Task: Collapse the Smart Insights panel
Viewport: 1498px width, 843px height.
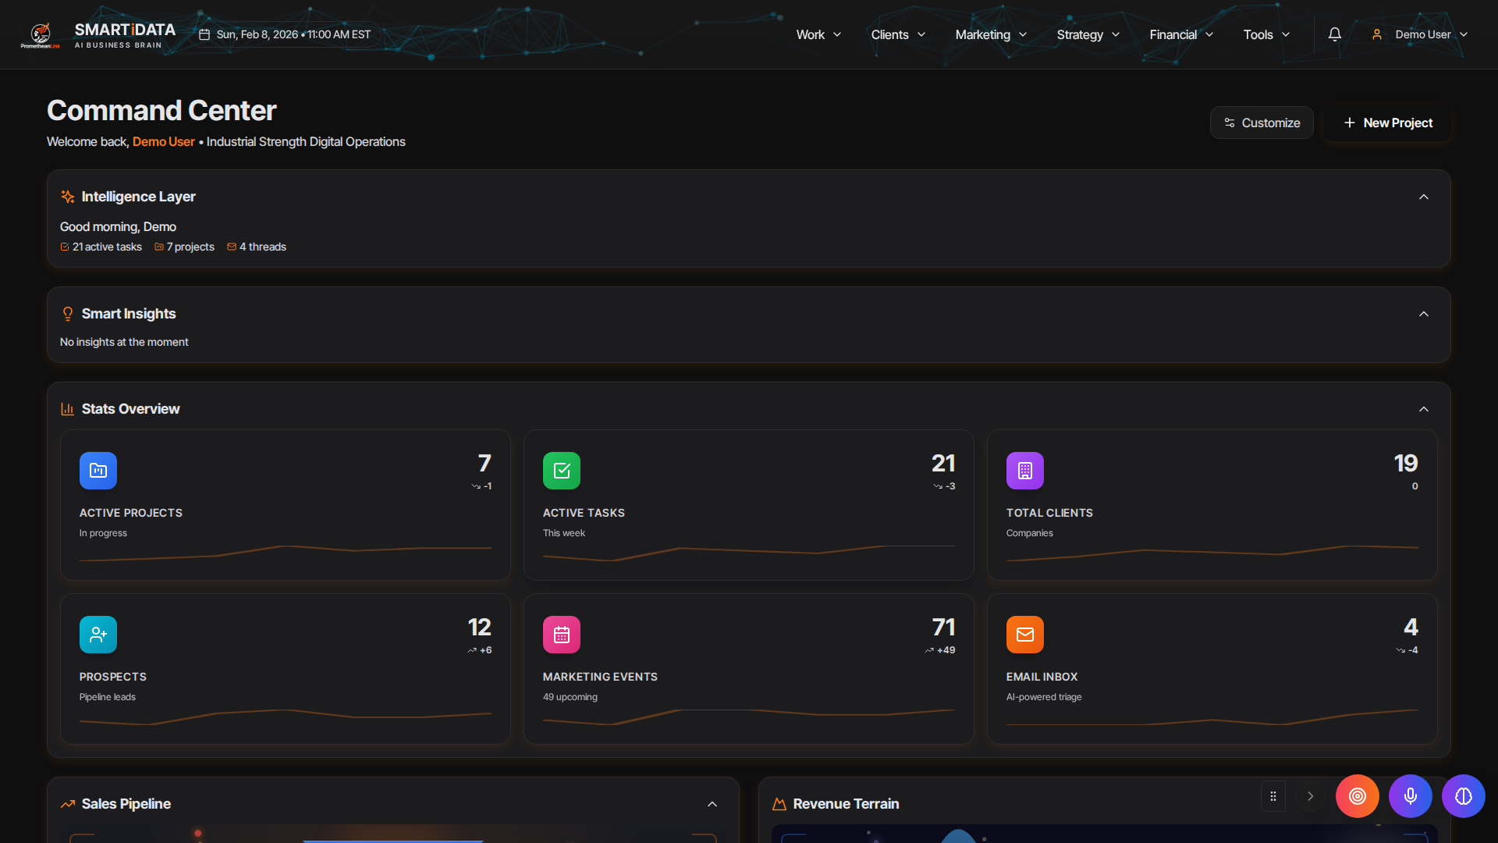Action: point(1424,314)
